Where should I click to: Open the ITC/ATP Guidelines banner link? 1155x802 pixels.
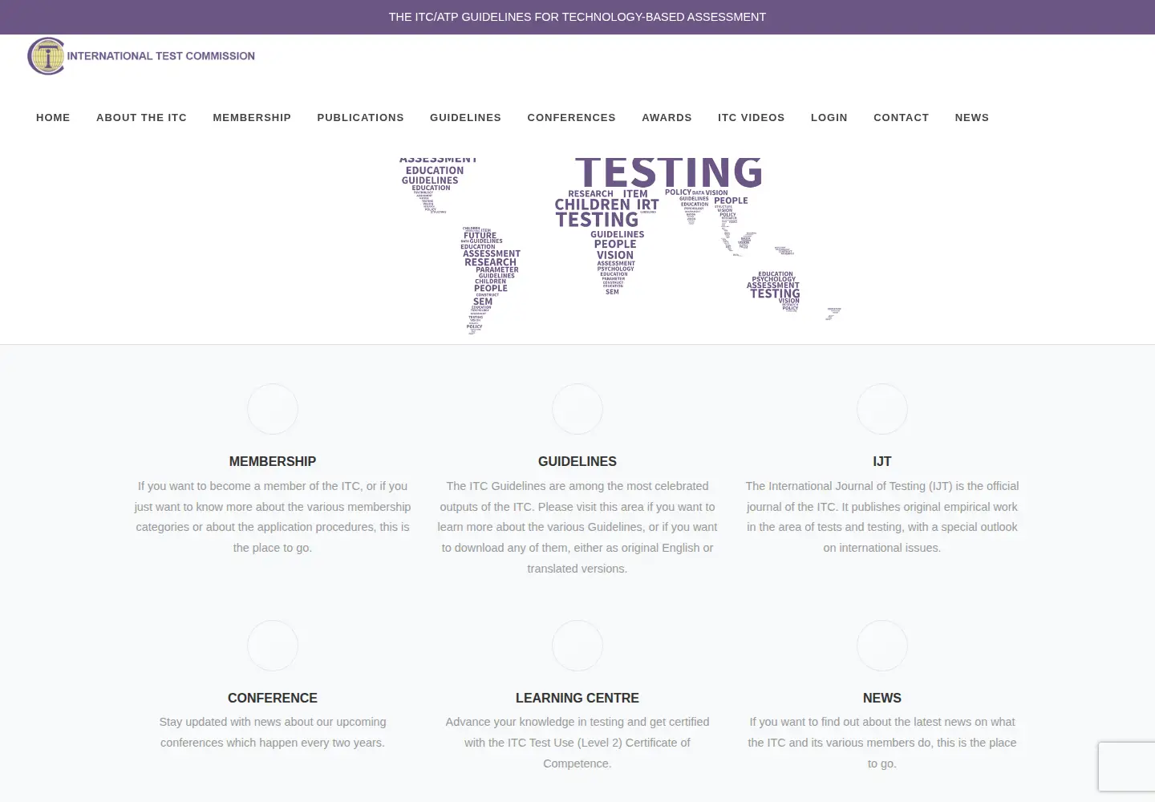click(x=577, y=17)
